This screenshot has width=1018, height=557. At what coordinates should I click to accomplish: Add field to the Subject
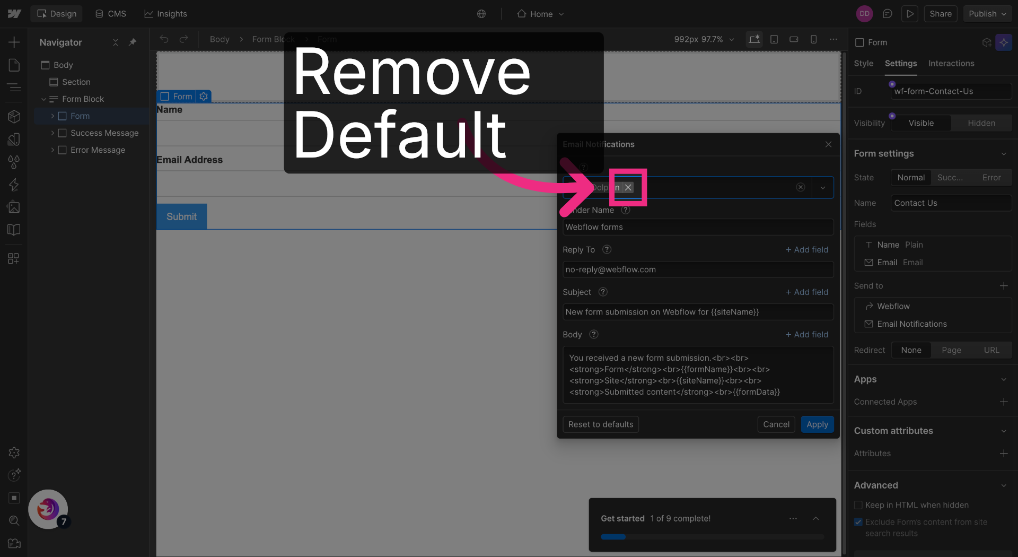coord(806,292)
